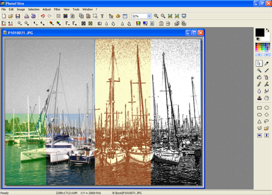This screenshot has height=195, width=272.
Task: Open the Filter menu
Action: (57, 9)
